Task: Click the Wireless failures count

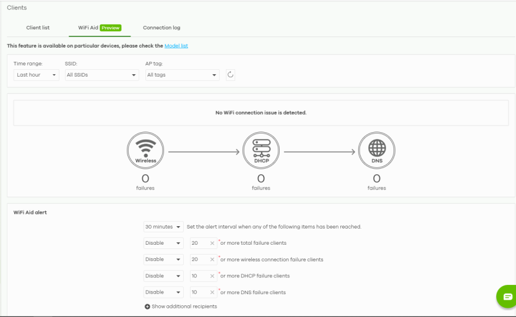Action: 145,179
